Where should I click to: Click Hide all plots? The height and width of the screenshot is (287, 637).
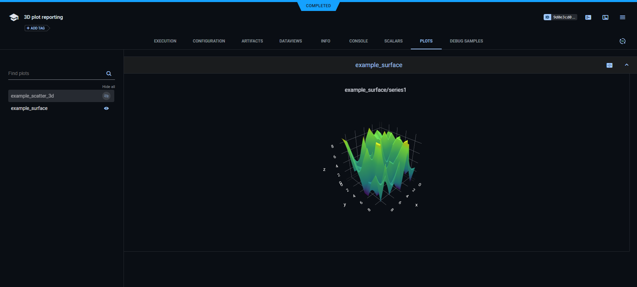108,87
